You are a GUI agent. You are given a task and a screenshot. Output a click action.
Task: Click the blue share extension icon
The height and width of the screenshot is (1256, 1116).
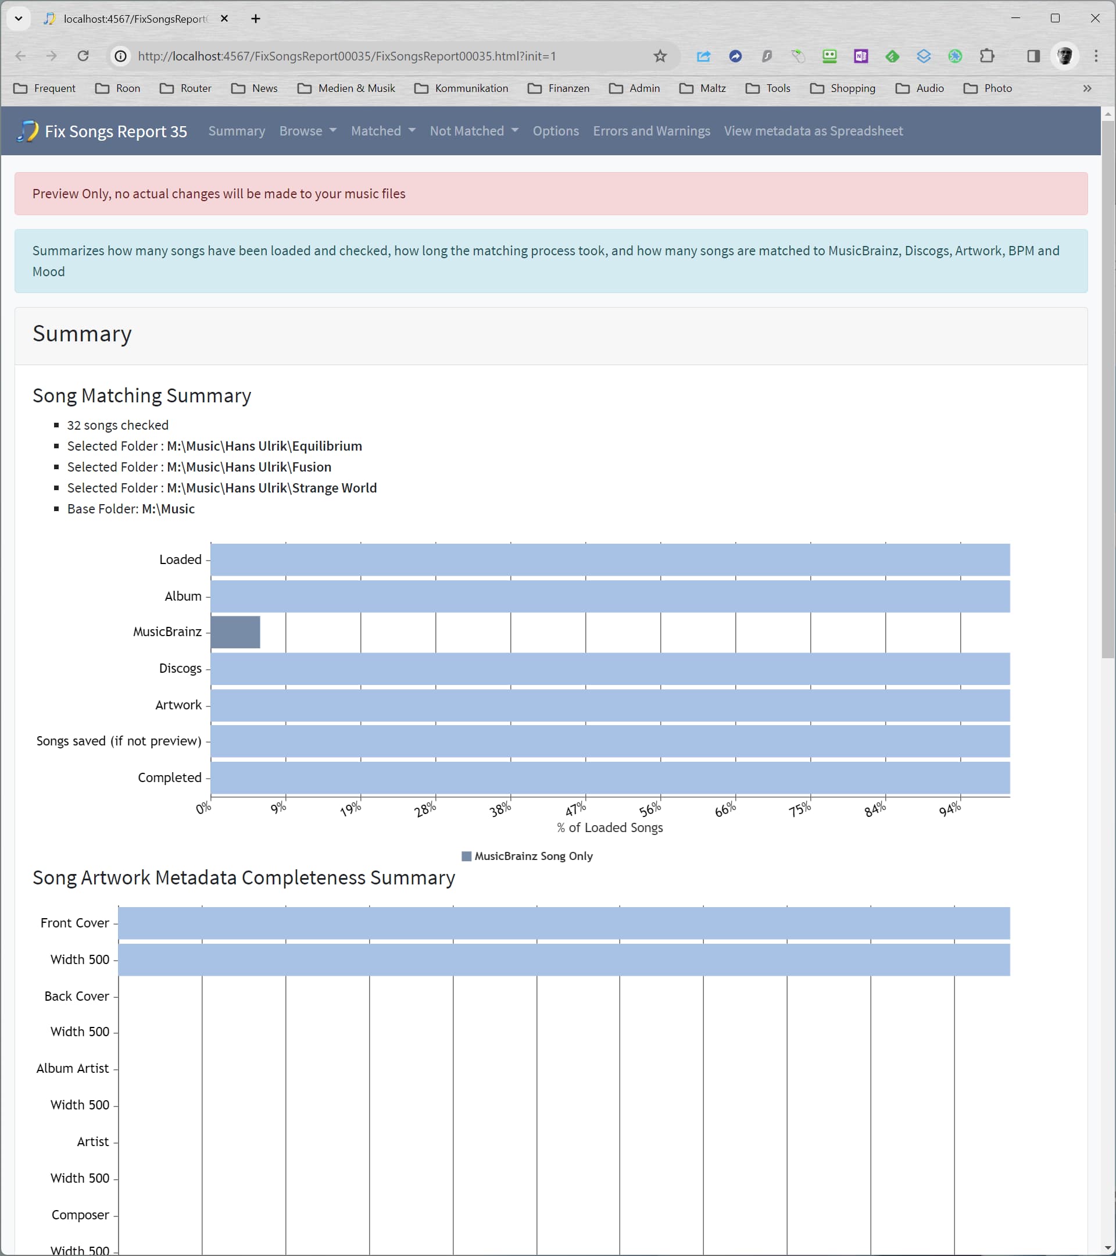703,56
